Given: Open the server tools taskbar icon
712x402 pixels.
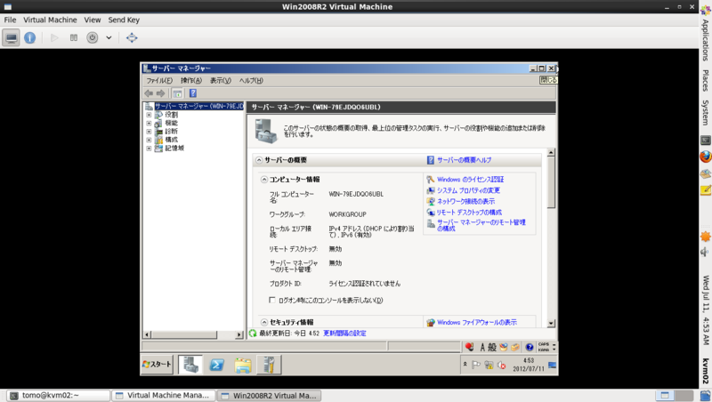Looking at the screenshot, I should (x=269, y=365).
